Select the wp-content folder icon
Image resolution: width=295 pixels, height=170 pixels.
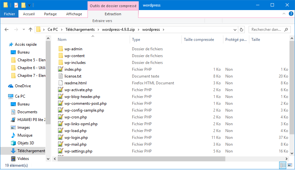pyautogui.click(x=61, y=56)
